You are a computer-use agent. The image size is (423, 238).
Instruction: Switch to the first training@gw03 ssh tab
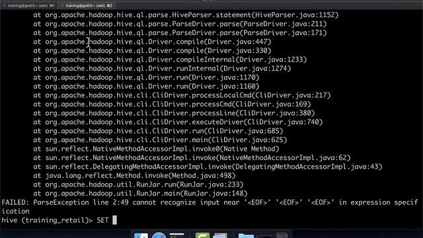pyautogui.click(x=29, y=5)
